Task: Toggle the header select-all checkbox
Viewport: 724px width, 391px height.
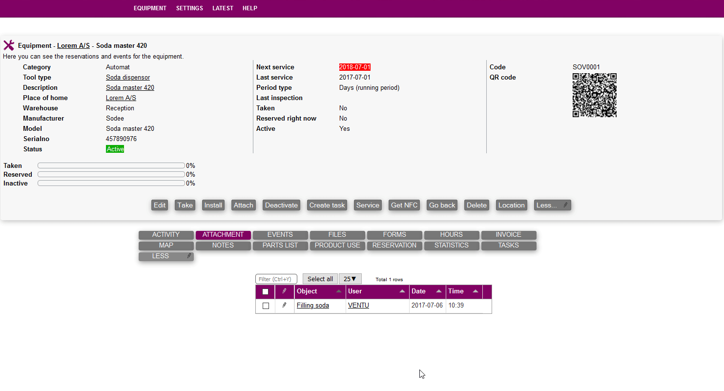Action: click(266, 292)
